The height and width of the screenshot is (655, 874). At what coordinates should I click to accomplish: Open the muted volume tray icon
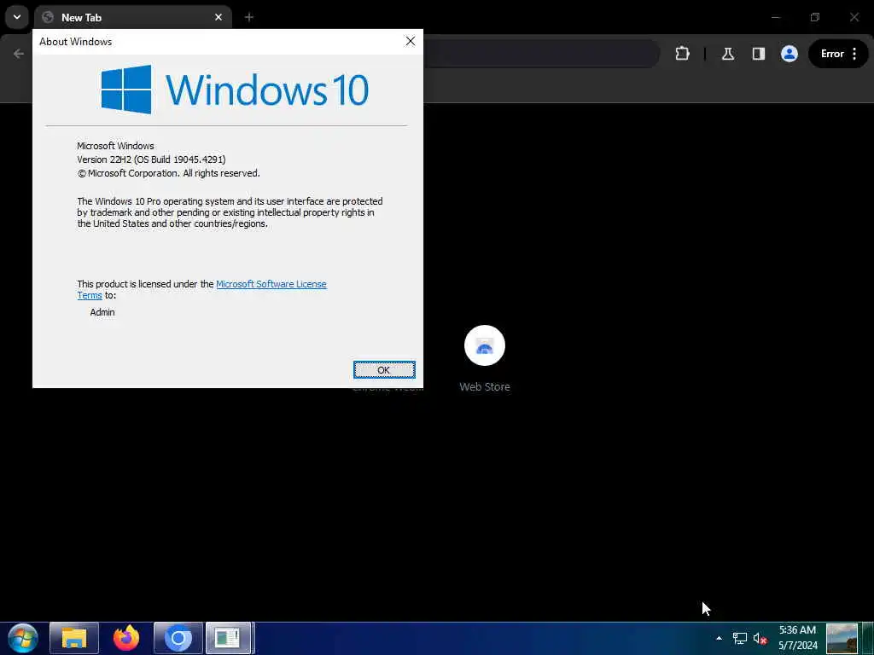tap(760, 639)
